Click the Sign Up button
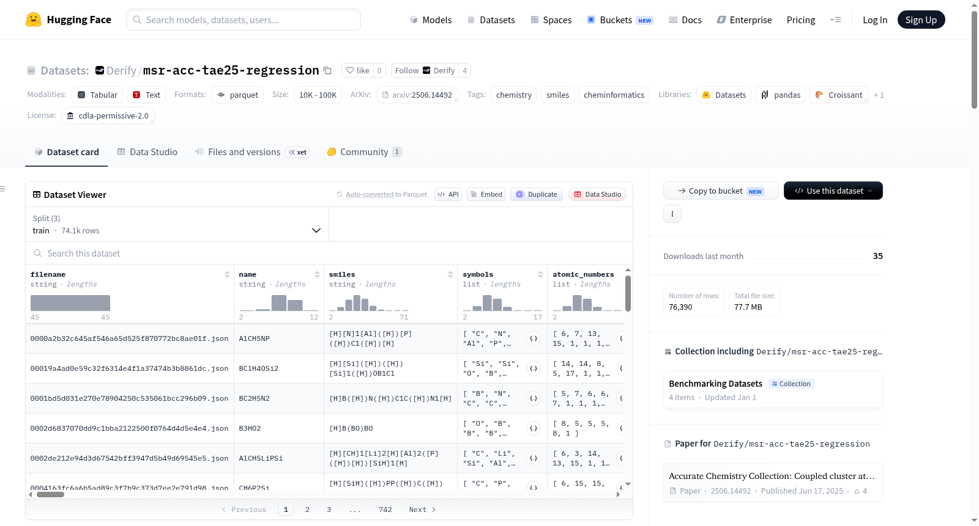The width and height of the screenshot is (979, 526). click(x=921, y=20)
